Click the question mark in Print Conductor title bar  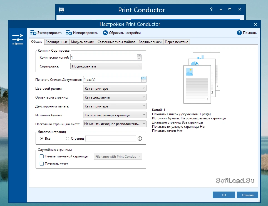click(x=211, y=9)
